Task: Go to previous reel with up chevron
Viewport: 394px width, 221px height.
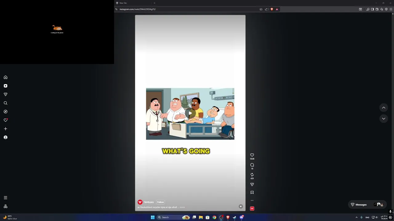Action: click(x=384, y=108)
